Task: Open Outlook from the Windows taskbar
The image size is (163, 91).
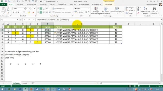Action: (x=59, y=89)
